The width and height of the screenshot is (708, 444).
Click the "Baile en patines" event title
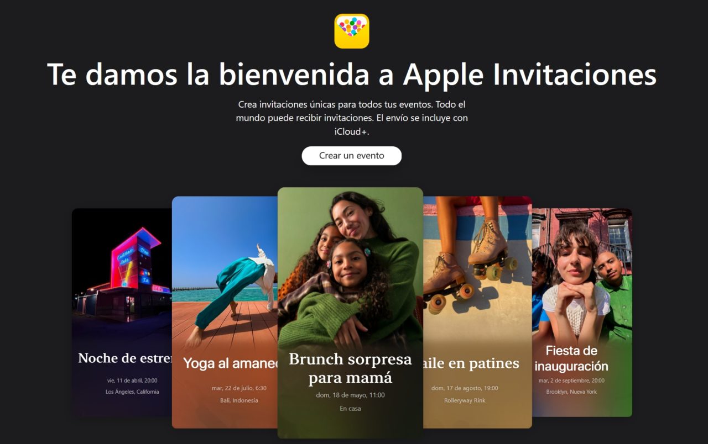[x=471, y=363]
